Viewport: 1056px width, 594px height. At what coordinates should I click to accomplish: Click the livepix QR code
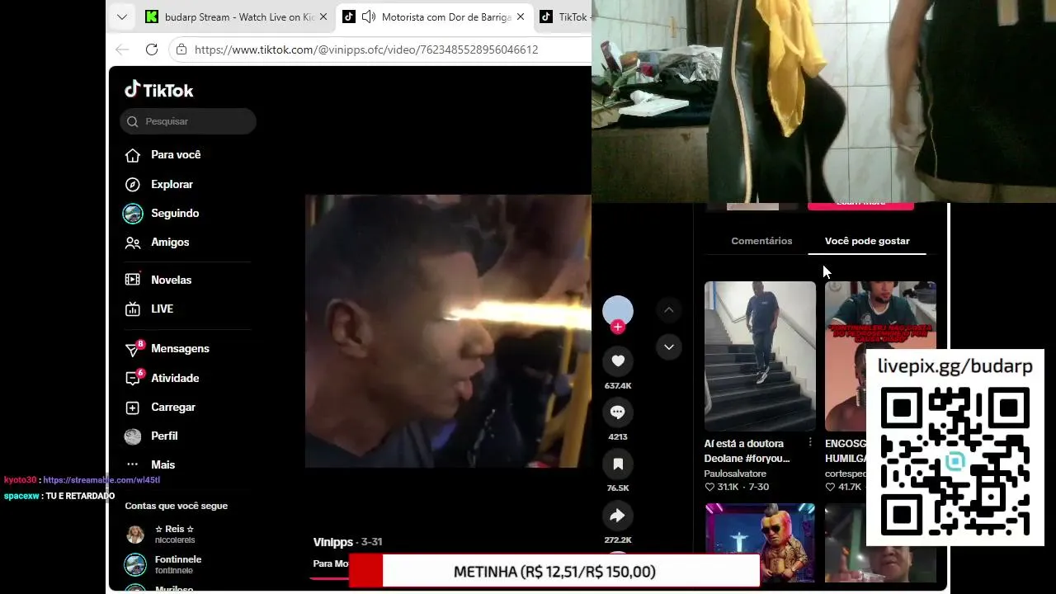(955, 461)
